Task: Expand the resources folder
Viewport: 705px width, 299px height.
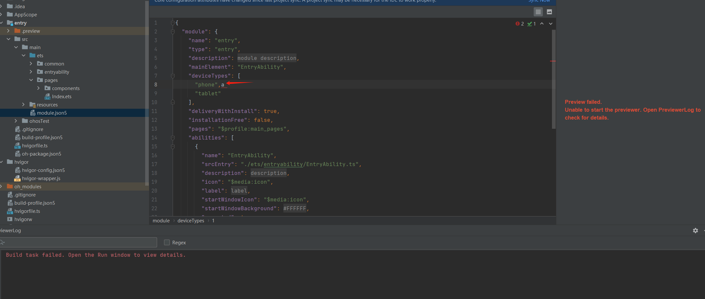Action: click(24, 104)
